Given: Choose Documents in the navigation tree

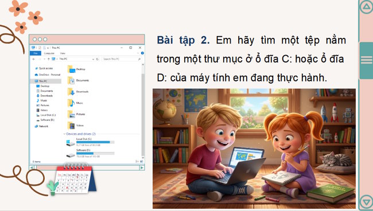Looking at the screenshot, I should pyautogui.click(x=45, y=91).
